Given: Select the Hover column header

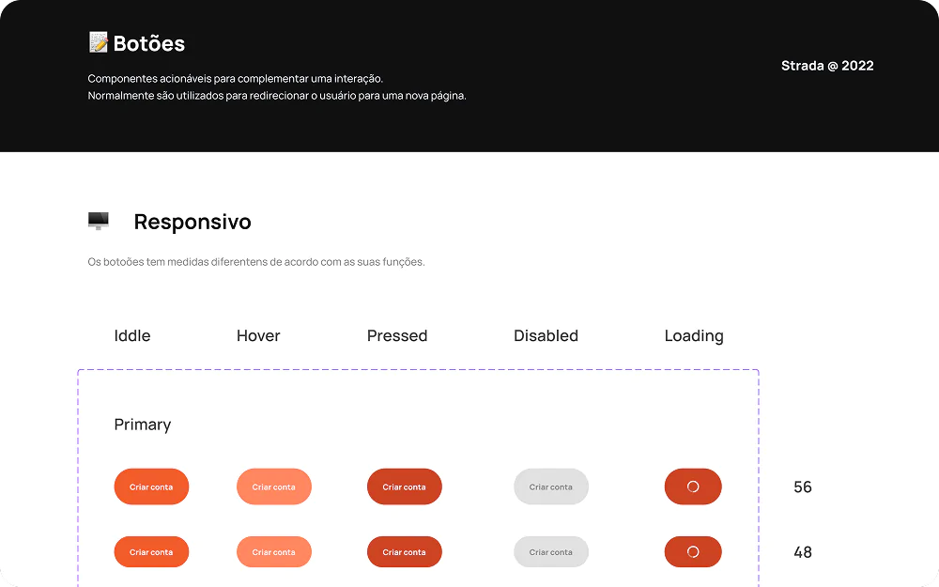Looking at the screenshot, I should pyautogui.click(x=258, y=335).
